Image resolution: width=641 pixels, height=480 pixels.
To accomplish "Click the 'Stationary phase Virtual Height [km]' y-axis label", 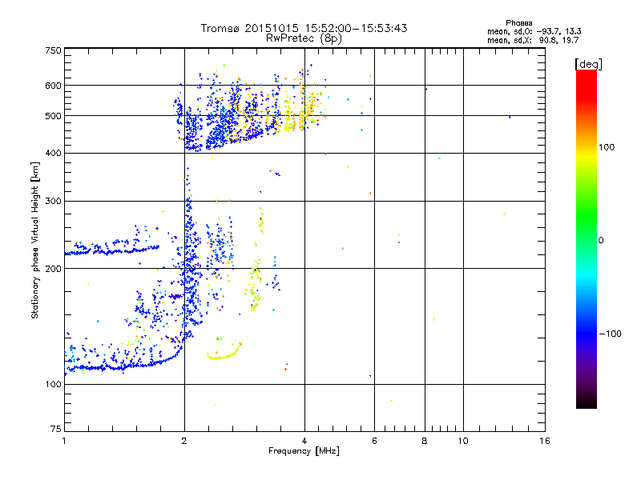I will tap(35, 240).
